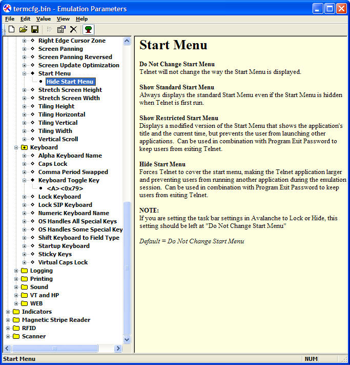350x365 pixels.
Task: Click the New file toolbar icon
Action: pyautogui.click(x=11, y=29)
